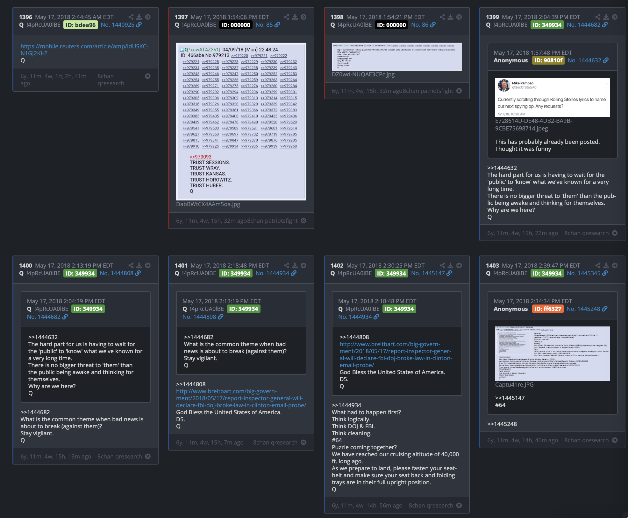Open Captu41re.JPG image thumbnail
This screenshot has height=518, width=628.
click(x=553, y=353)
